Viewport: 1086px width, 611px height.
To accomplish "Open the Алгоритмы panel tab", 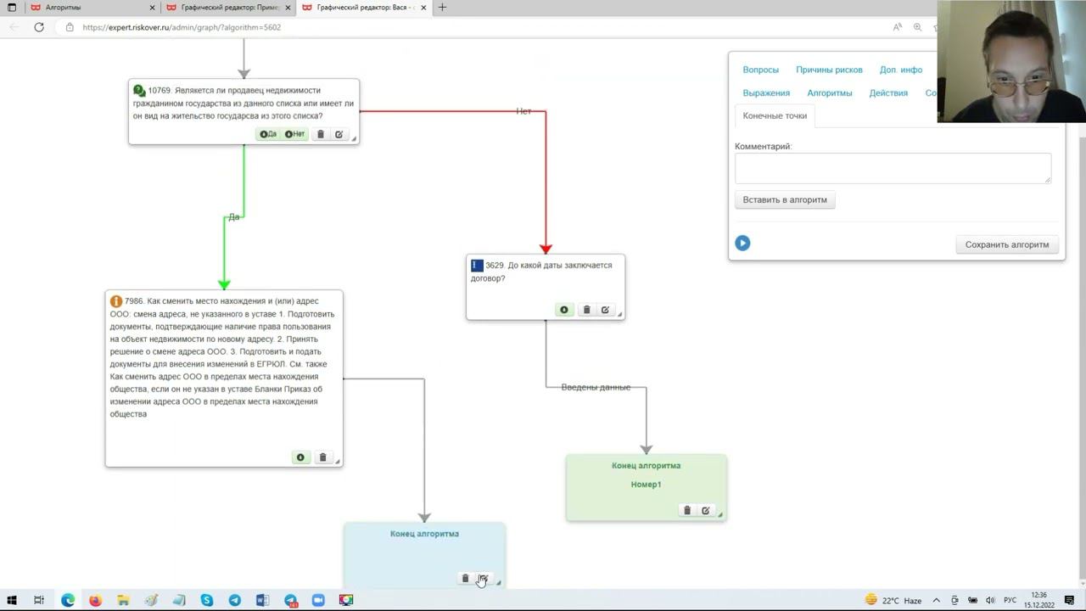I will pos(830,92).
